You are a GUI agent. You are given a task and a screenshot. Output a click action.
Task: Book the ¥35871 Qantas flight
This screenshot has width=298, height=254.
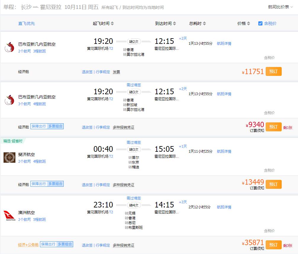[x=273, y=245]
